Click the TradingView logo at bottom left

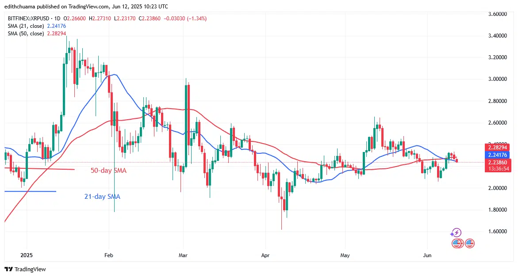pos(25,269)
